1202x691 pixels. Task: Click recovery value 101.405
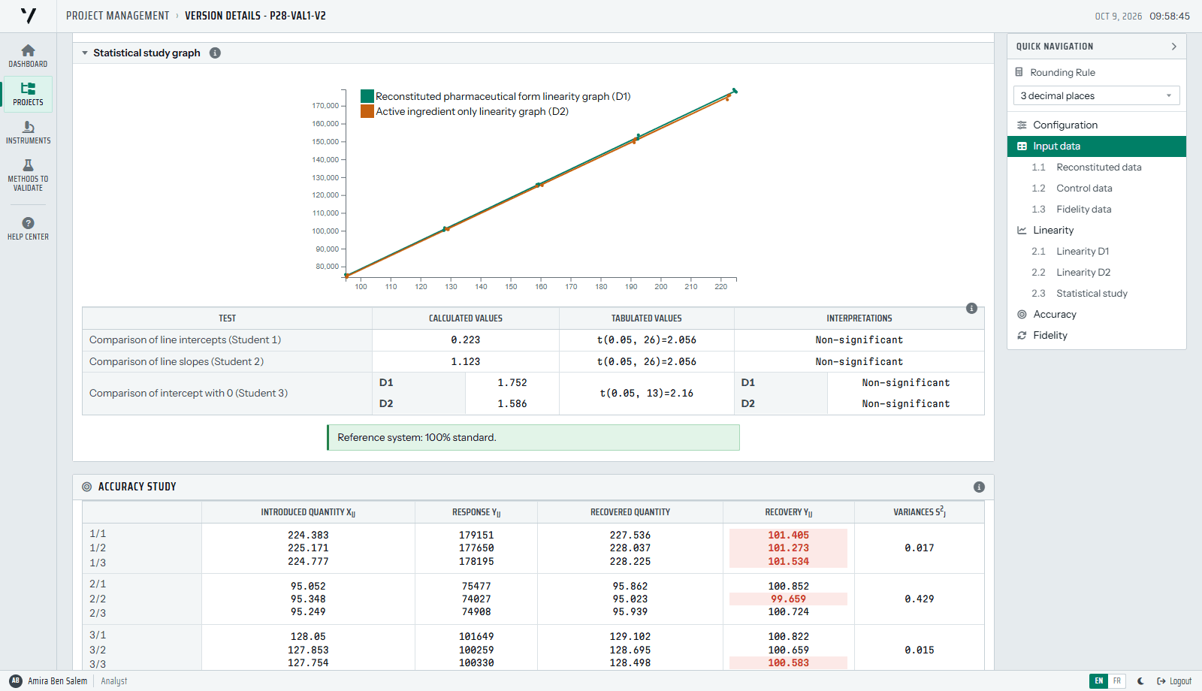pos(788,535)
